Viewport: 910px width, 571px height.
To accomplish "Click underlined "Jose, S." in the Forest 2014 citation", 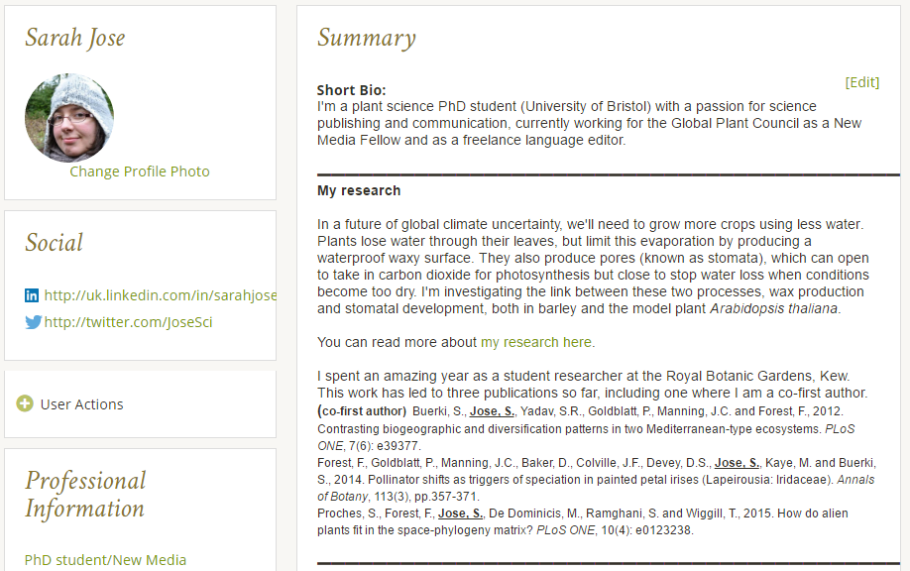I will pyautogui.click(x=737, y=462).
